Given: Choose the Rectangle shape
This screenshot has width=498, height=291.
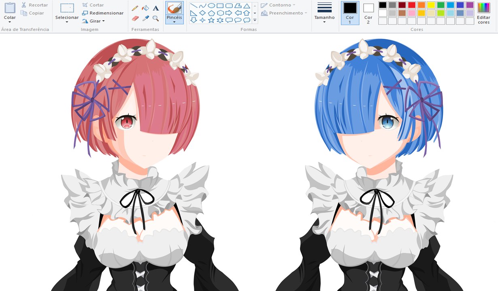Looking at the screenshot, I should (x=220, y=6).
